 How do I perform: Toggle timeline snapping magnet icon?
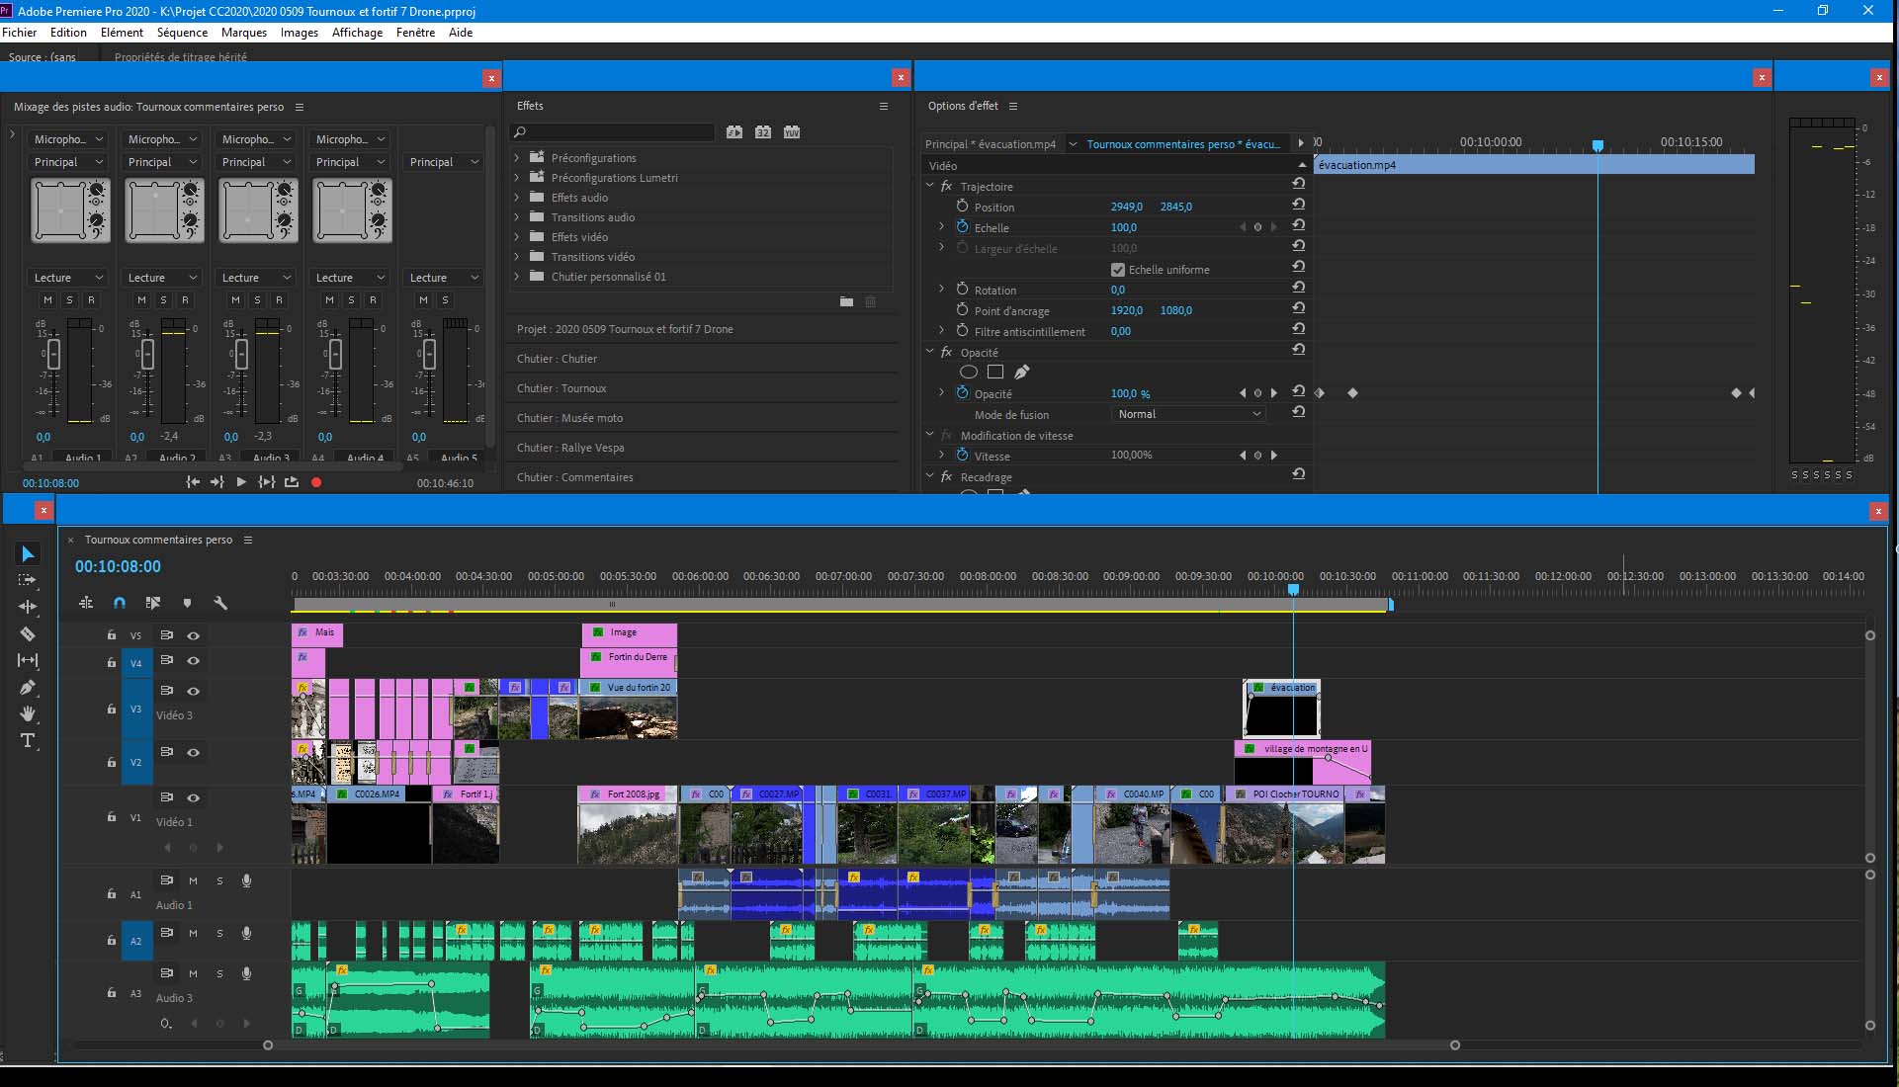click(120, 603)
